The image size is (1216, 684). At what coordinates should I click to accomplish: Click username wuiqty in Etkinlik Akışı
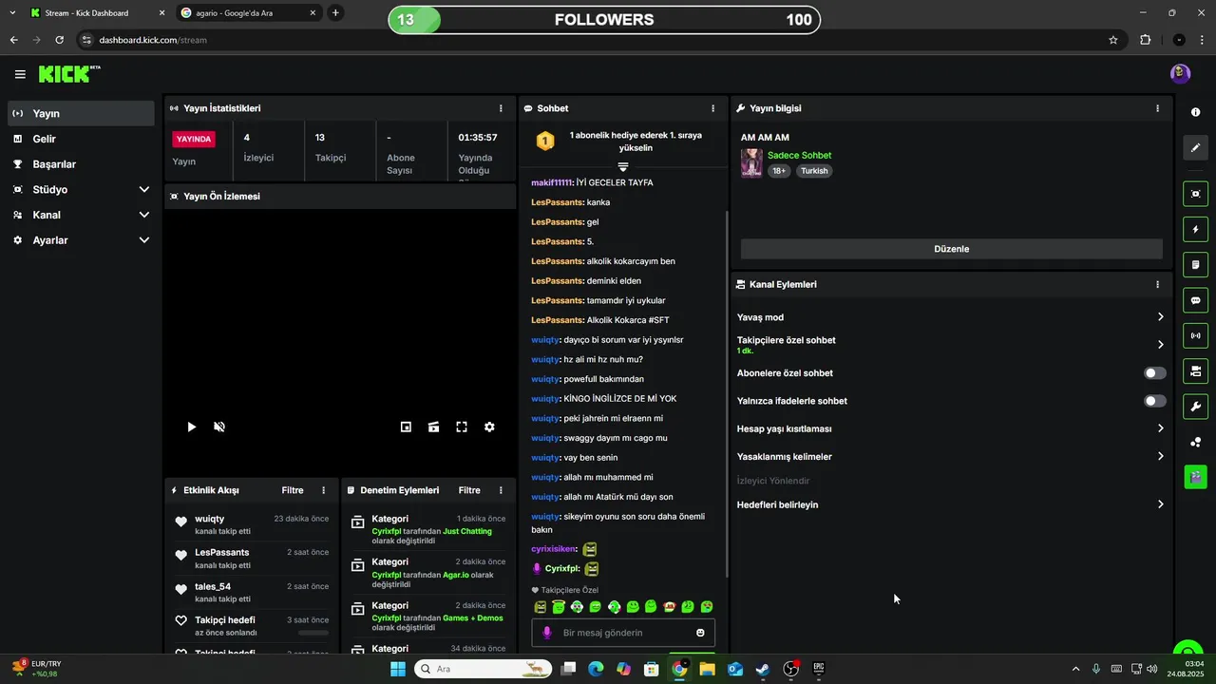pos(210,519)
